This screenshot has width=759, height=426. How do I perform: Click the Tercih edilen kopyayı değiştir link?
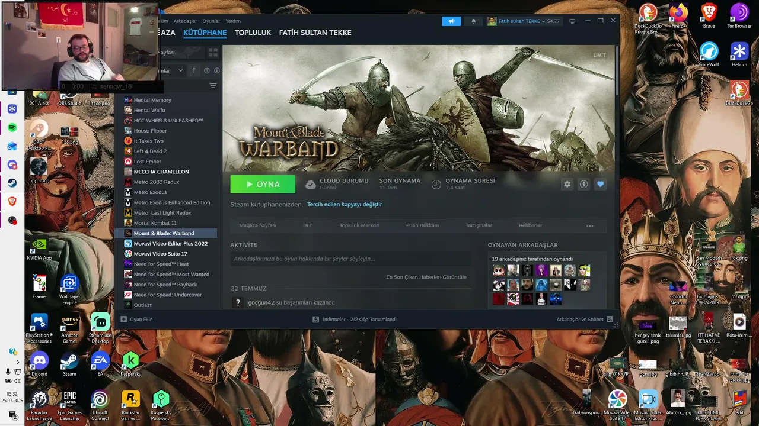point(345,204)
